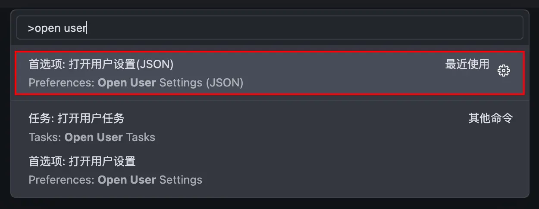Viewport: 539px width, 209px height.
Task: Click the 其他命令 other commands label
Action: (490, 118)
